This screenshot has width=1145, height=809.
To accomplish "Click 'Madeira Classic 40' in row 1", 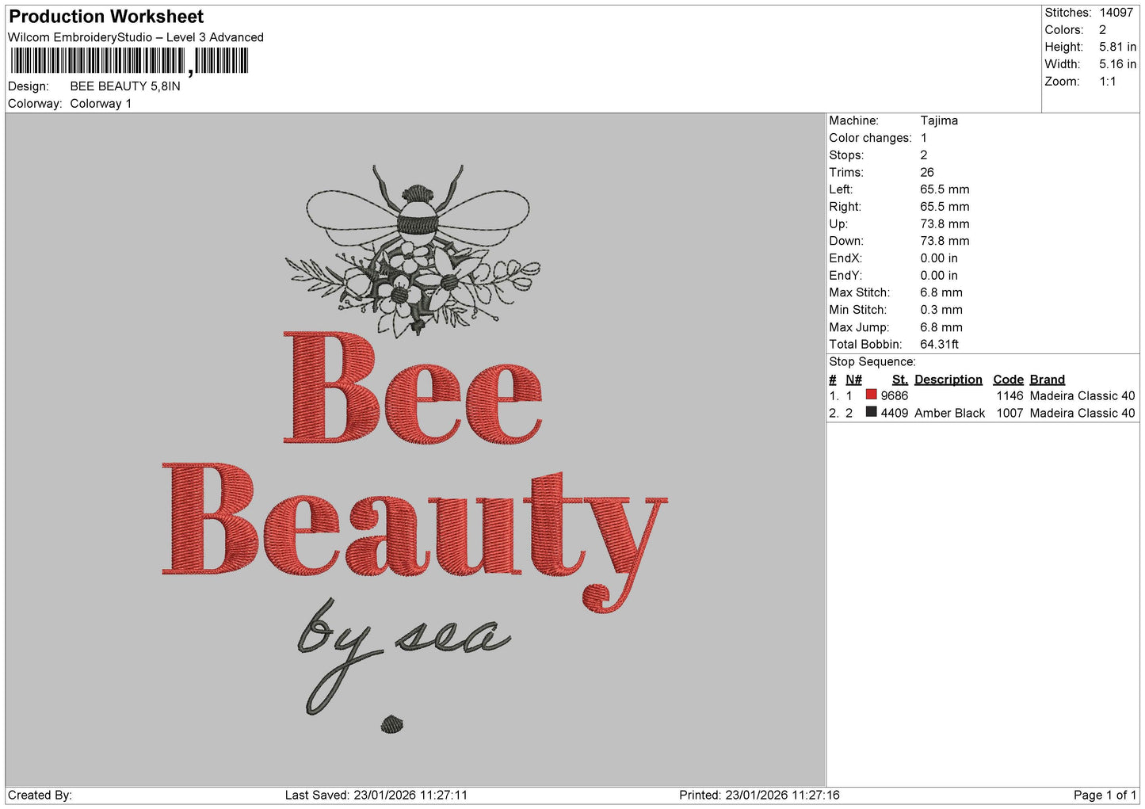I will (1082, 396).
